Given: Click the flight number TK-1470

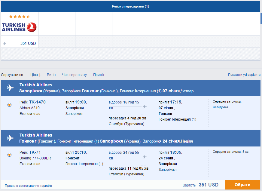Looking at the screenshot, I should click(x=37, y=102).
